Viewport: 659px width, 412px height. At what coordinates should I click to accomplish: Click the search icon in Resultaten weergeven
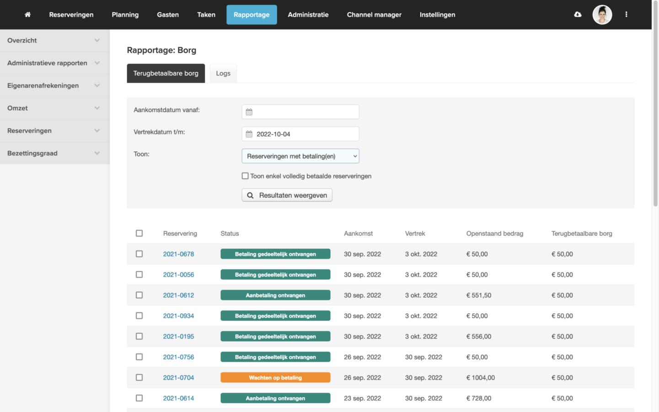250,195
